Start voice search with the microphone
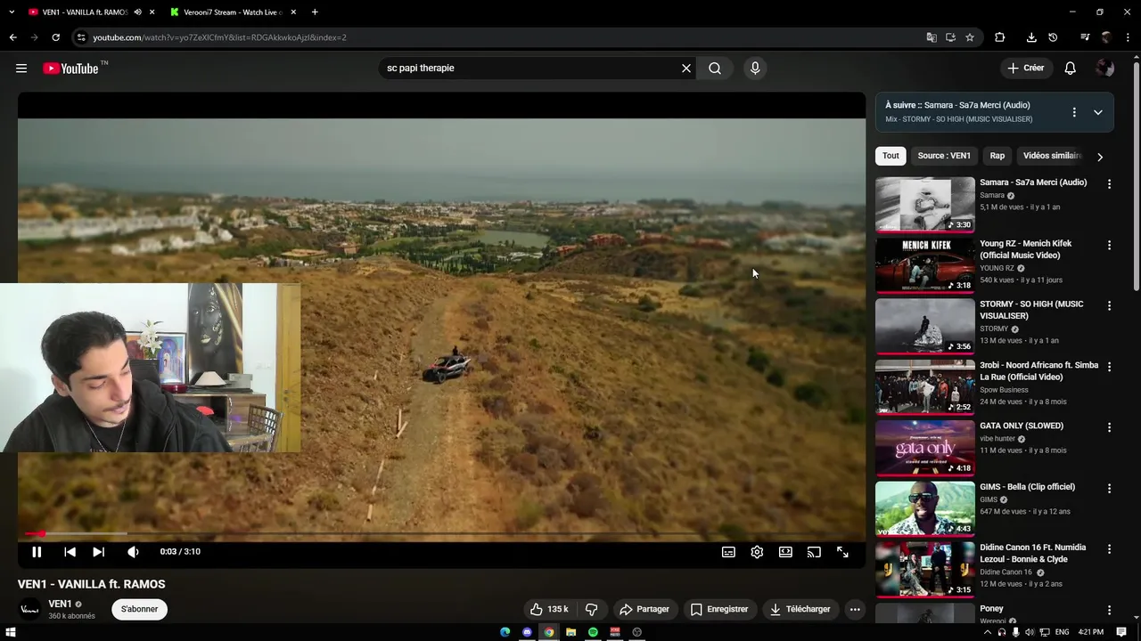1141x641 pixels. (755, 68)
